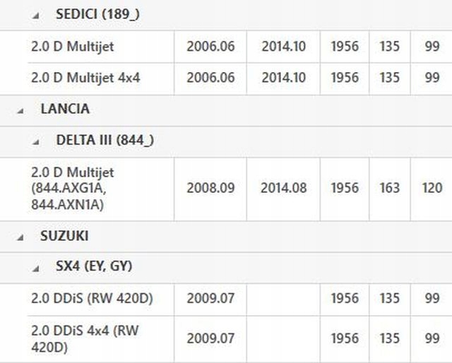
Task: Select the SEDICI (189_) model heading text
Action: pos(97,14)
